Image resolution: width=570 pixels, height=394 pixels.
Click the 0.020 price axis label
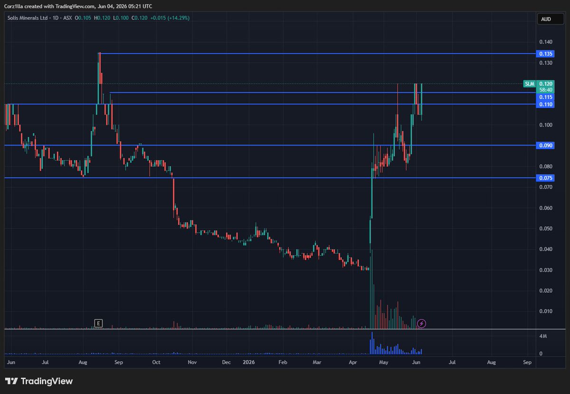(546, 290)
